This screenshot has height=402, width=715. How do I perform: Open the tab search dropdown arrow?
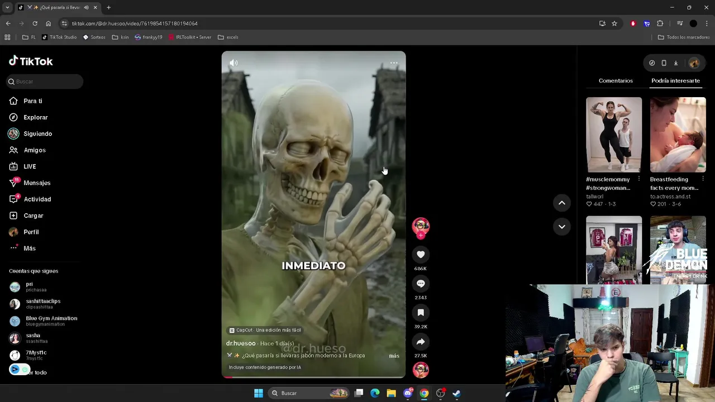(x=7, y=7)
